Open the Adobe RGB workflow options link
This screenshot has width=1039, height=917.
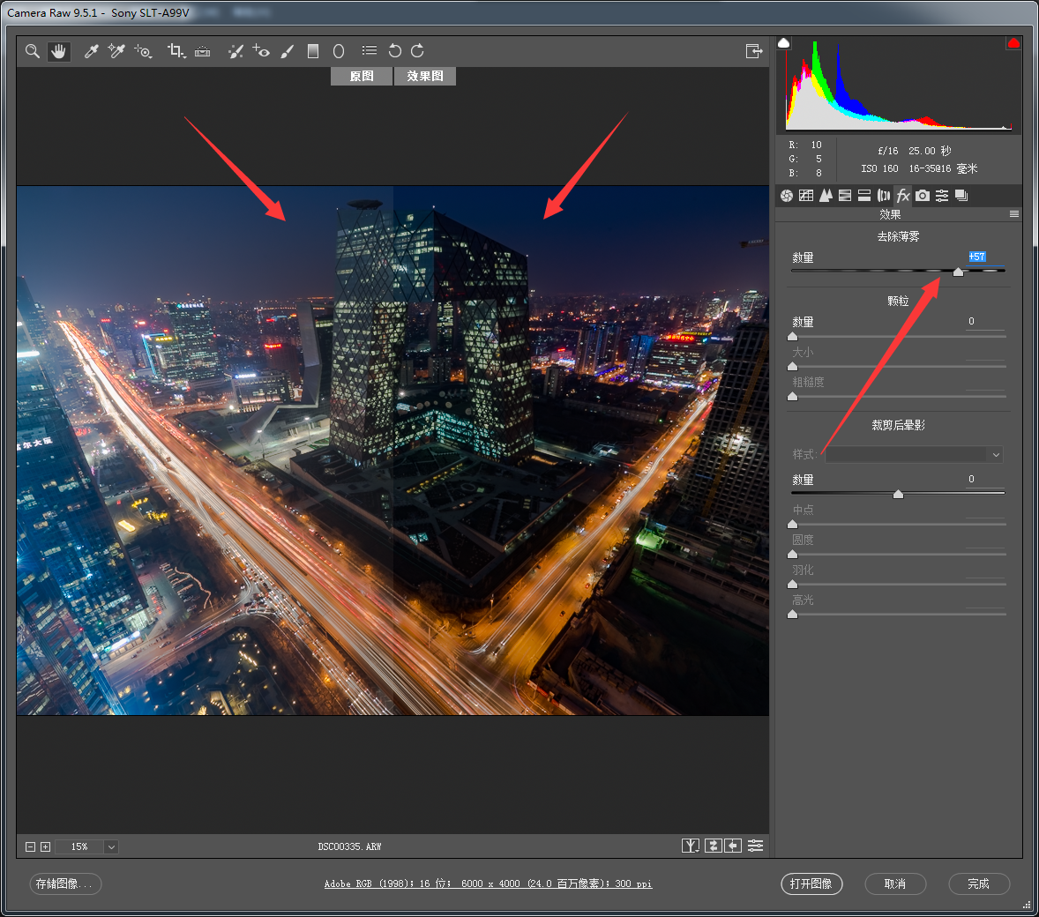[x=488, y=883]
